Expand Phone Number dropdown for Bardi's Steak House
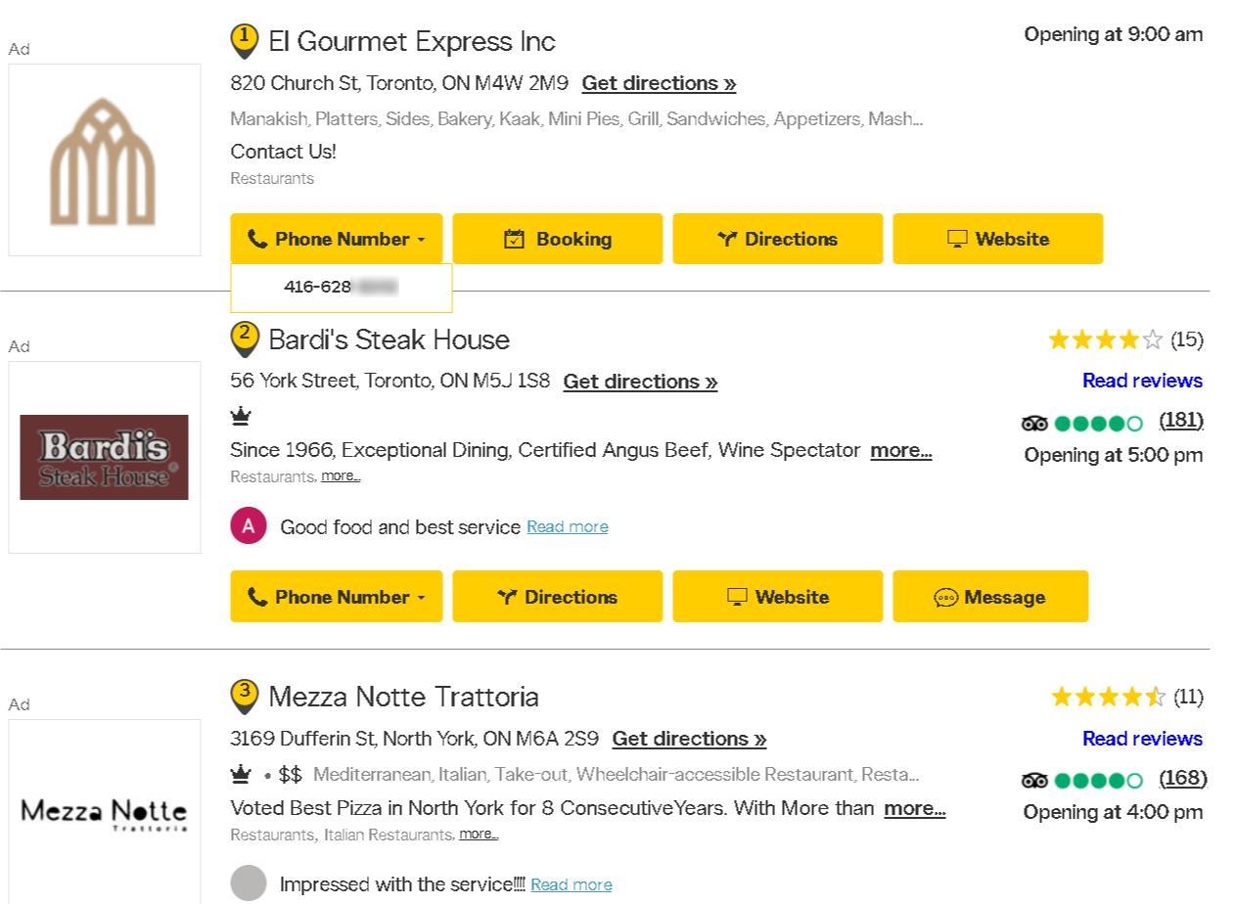Screen dimensions: 1237x904 coord(337,597)
